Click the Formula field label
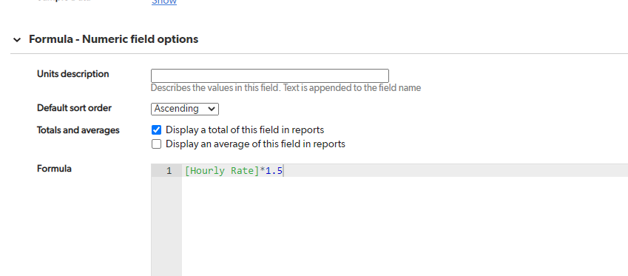628x276 pixels. [x=54, y=169]
